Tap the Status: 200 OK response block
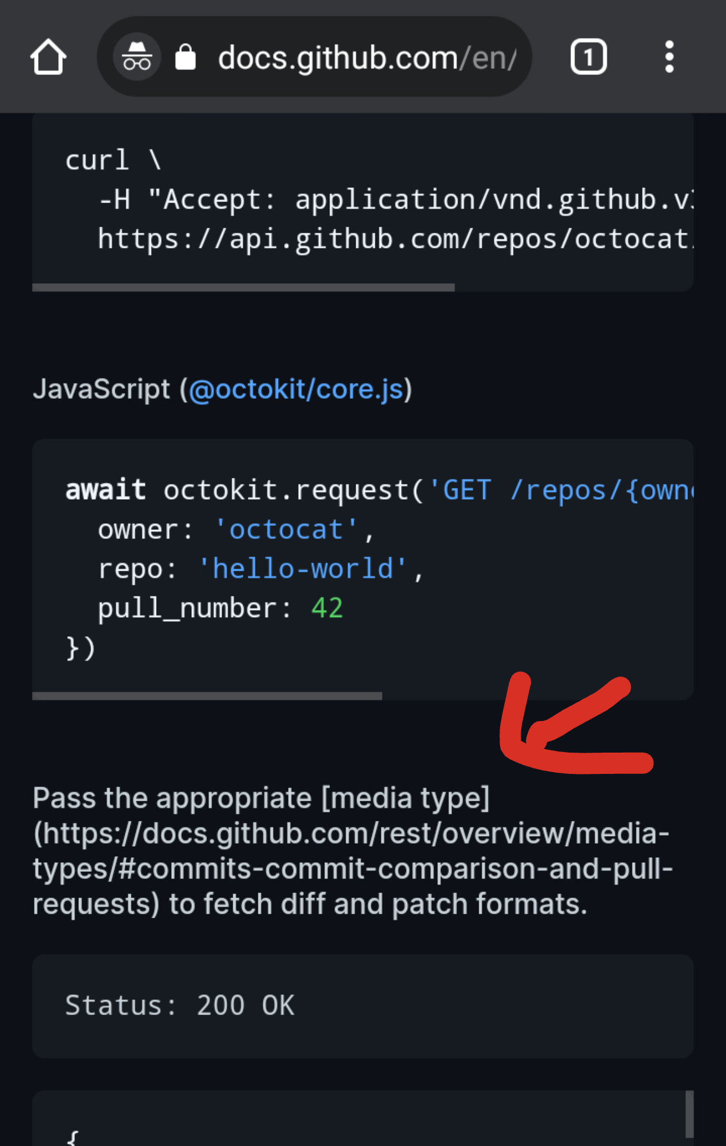The image size is (726, 1146). [x=179, y=1006]
